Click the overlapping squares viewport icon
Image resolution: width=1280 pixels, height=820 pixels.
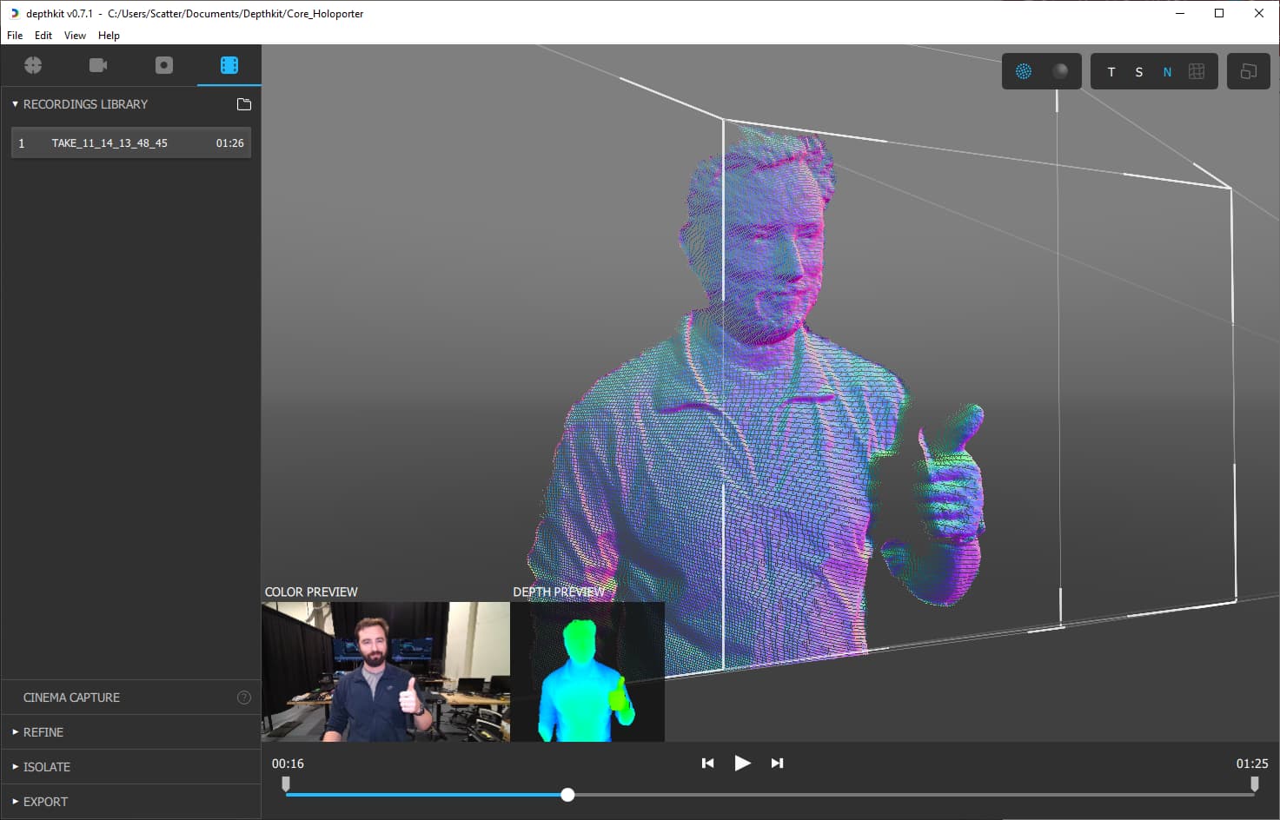pyautogui.click(x=1249, y=71)
